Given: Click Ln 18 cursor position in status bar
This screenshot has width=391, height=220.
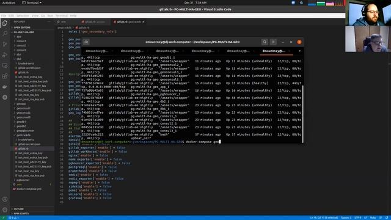Looking at the screenshot, I should [324, 218].
